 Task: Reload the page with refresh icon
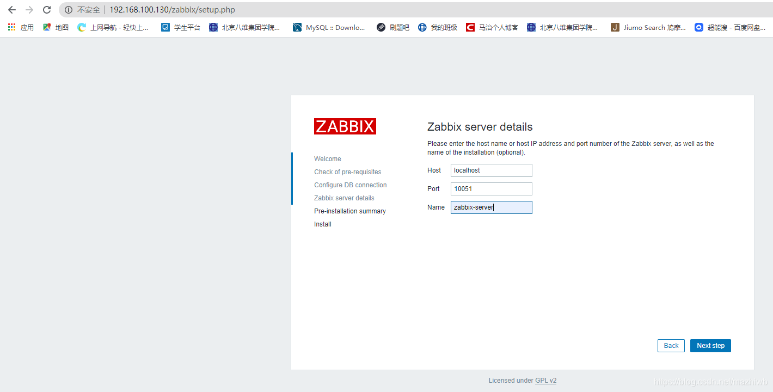(47, 10)
